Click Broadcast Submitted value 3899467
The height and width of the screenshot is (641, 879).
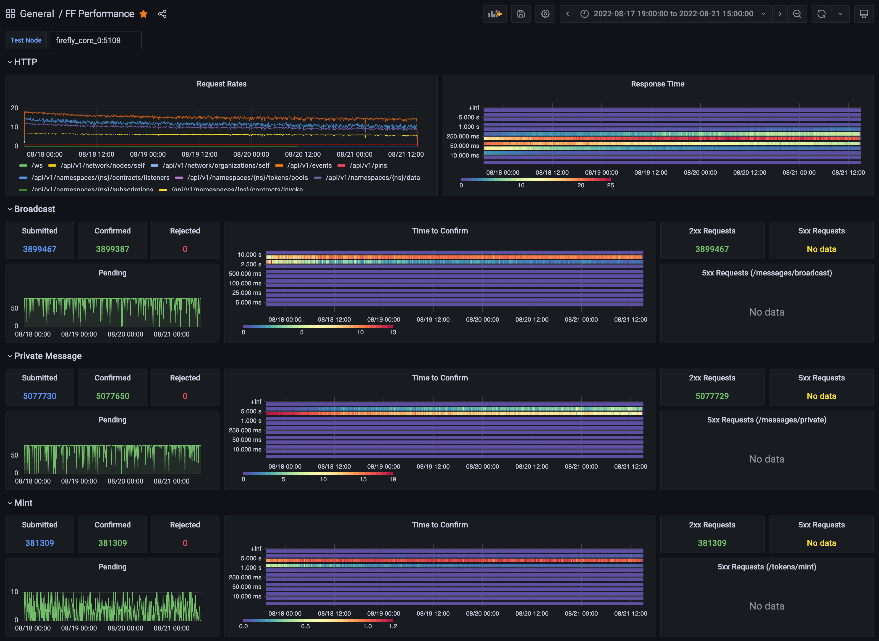pyautogui.click(x=40, y=249)
